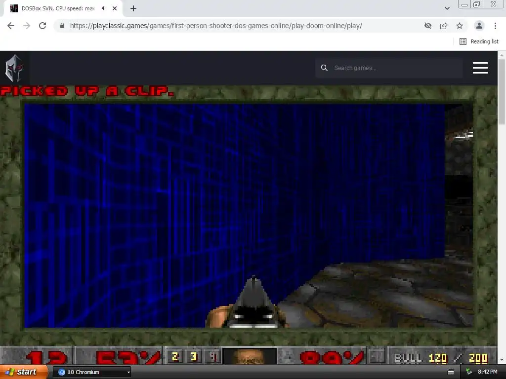Image resolution: width=506 pixels, height=379 pixels.
Task: Click the 8:42 PM clock
Action: 488,372
